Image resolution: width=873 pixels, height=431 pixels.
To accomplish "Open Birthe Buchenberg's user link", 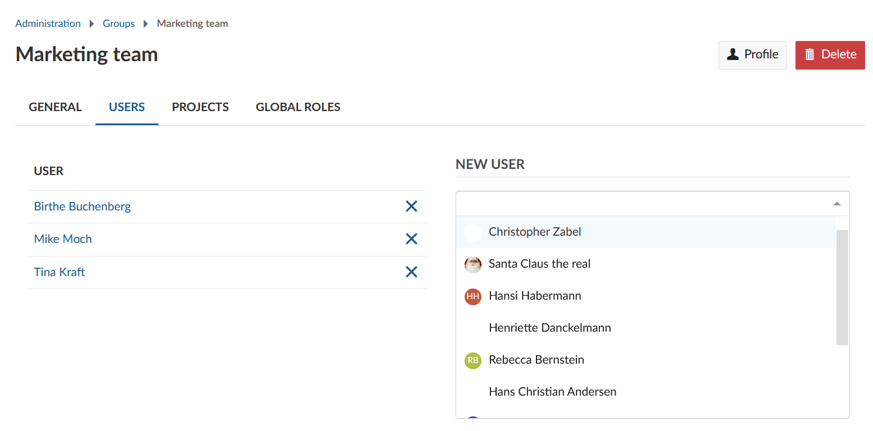I will tap(82, 207).
